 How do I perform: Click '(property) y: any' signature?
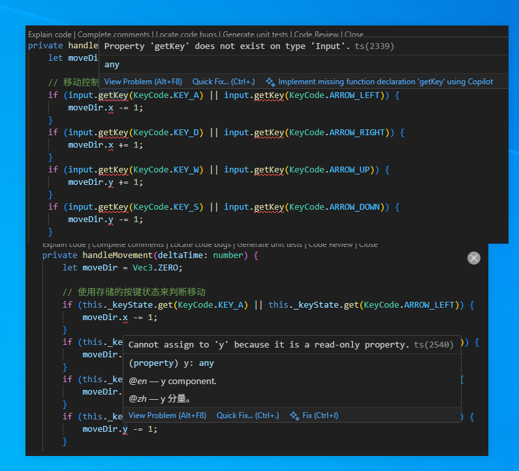pos(171,363)
